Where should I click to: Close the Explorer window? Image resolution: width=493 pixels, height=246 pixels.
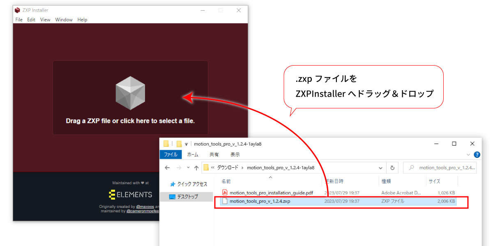click(472, 143)
